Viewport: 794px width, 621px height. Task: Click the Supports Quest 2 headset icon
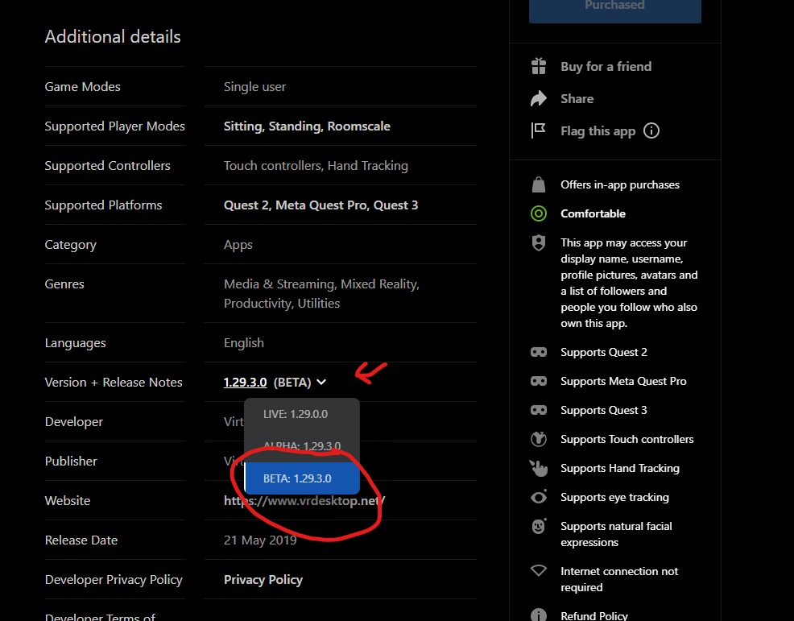(539, 352)
